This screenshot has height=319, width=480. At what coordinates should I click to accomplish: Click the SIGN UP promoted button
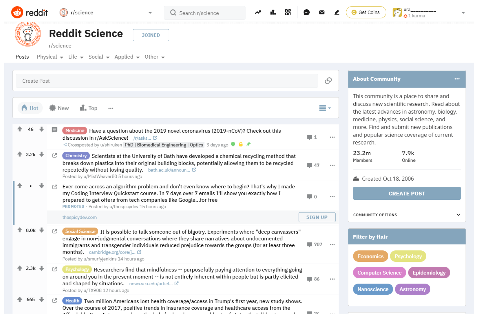pos(317,217)
